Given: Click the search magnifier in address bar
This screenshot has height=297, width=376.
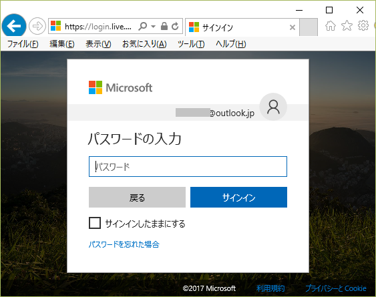Looking at the screenshot, I should point(143,26).
